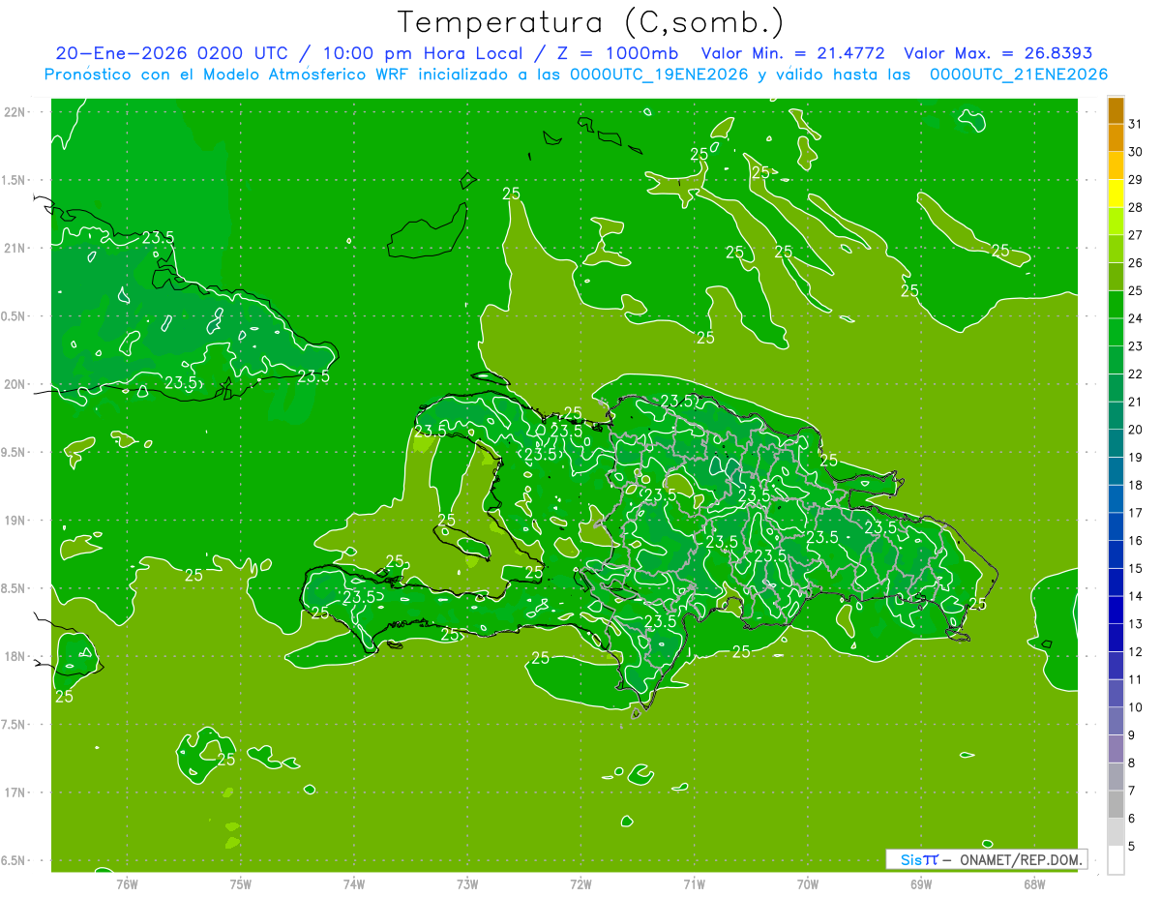Click the colorbar label "7"
1161x897 pixels.
coord(1132,791)
